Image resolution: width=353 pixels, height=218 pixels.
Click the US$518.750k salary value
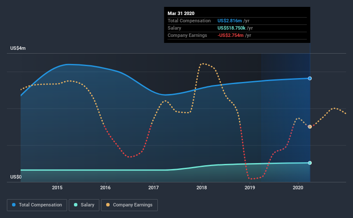231,28
